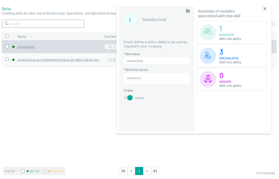The height and width of the screenshot is (179, 279).
Task: Click the Services hand icon in summary
Action: coord(208,32)
